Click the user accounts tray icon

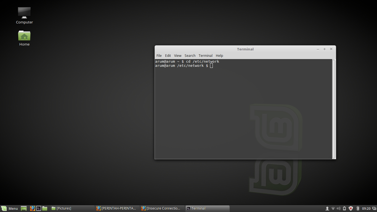tap(327, 208)
